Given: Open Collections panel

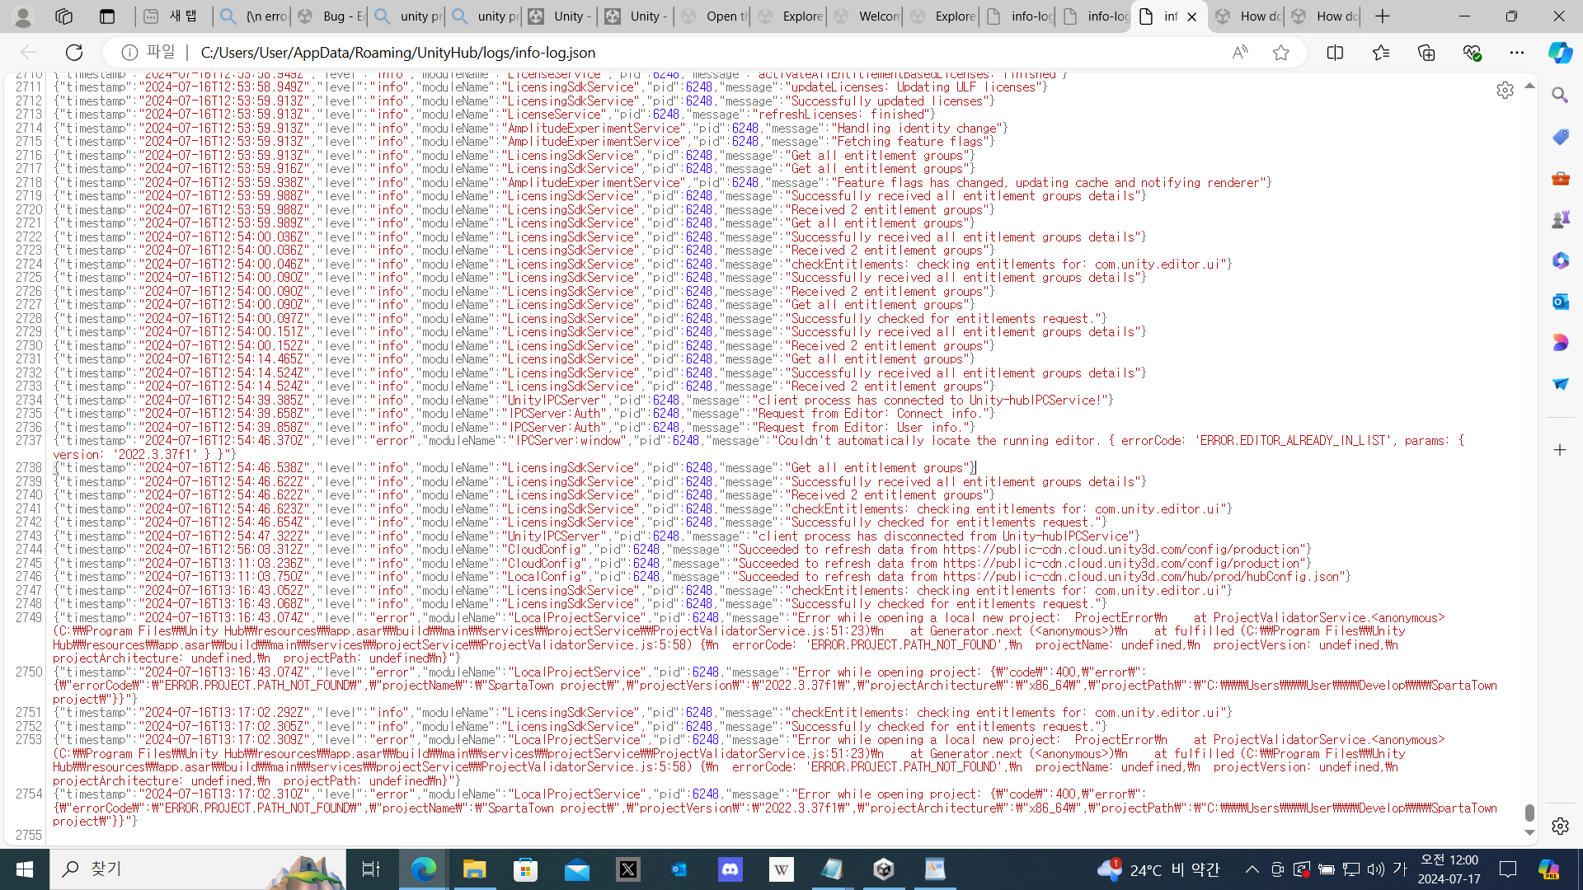Looking at the screenshot, I should point(1426,52).
